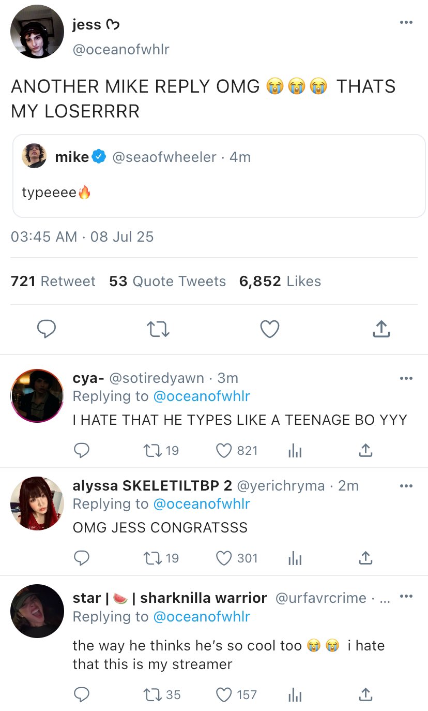Like alyssa's reply with 301 likes

pyautogui.click(x=224, y=558)
